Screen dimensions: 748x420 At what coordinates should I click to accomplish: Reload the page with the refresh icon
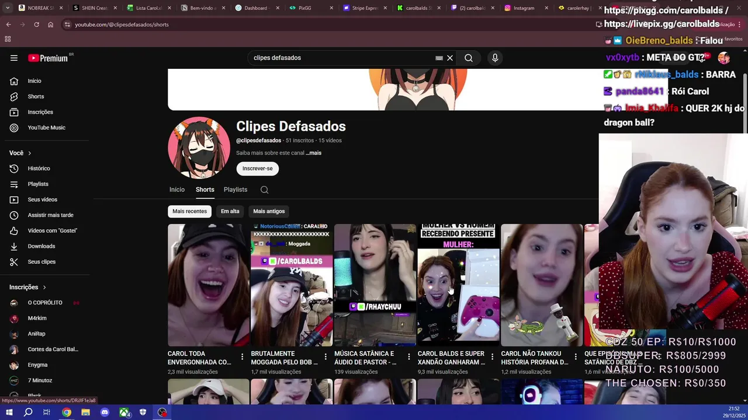(x=36, y=24)
